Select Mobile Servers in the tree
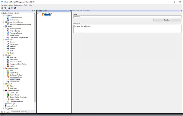 [14, 35]
